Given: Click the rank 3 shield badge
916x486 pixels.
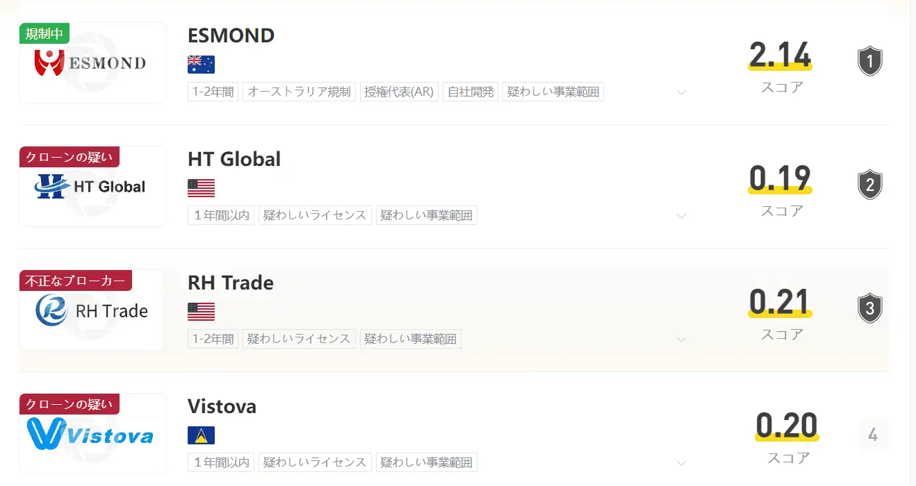Looking at the screenshot, I should (x=869, y=308).
